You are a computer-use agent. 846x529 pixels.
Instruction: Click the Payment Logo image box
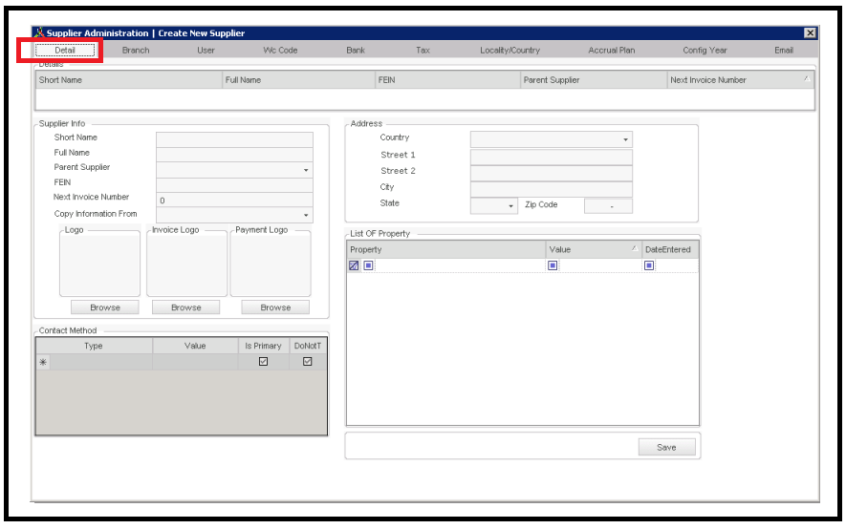coord(271,264)
